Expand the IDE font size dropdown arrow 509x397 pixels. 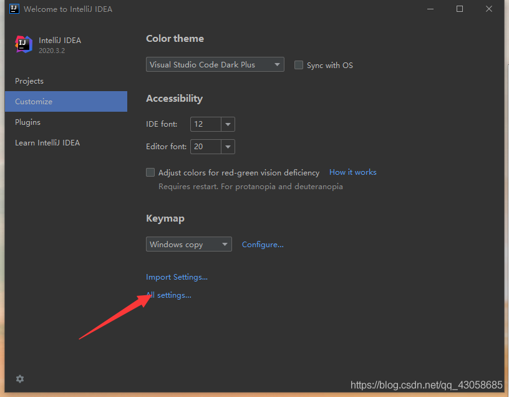[x=228, y=124]
